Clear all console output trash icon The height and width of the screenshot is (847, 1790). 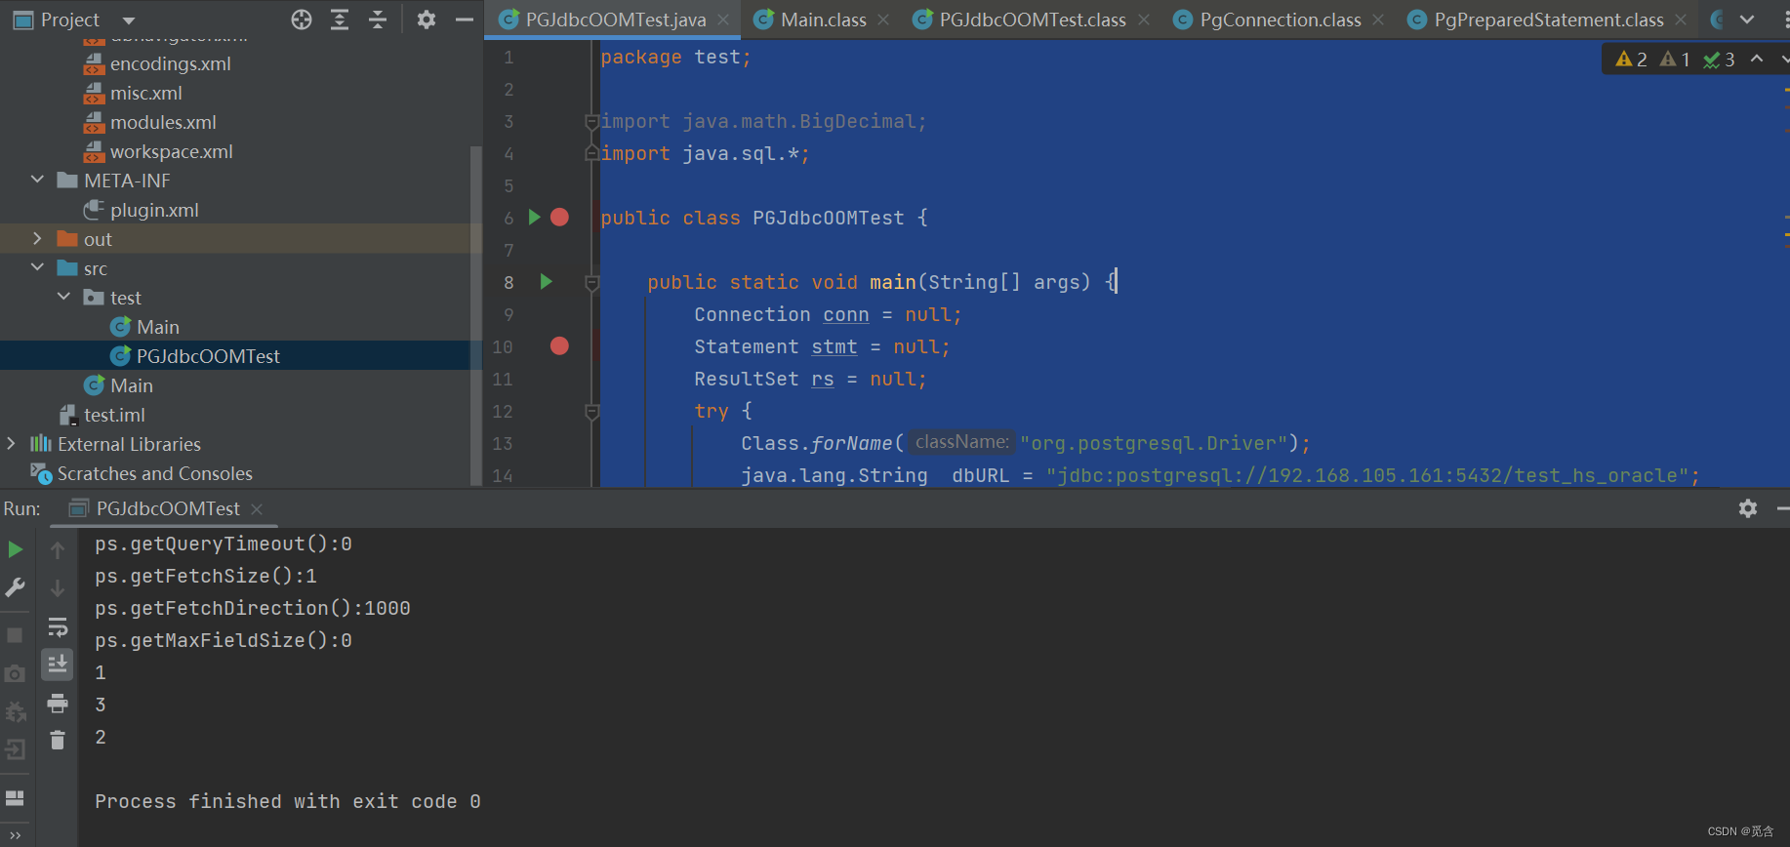[58, 741]
